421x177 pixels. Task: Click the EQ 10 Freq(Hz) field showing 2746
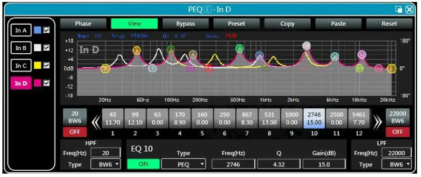click(x=233, y=164)
